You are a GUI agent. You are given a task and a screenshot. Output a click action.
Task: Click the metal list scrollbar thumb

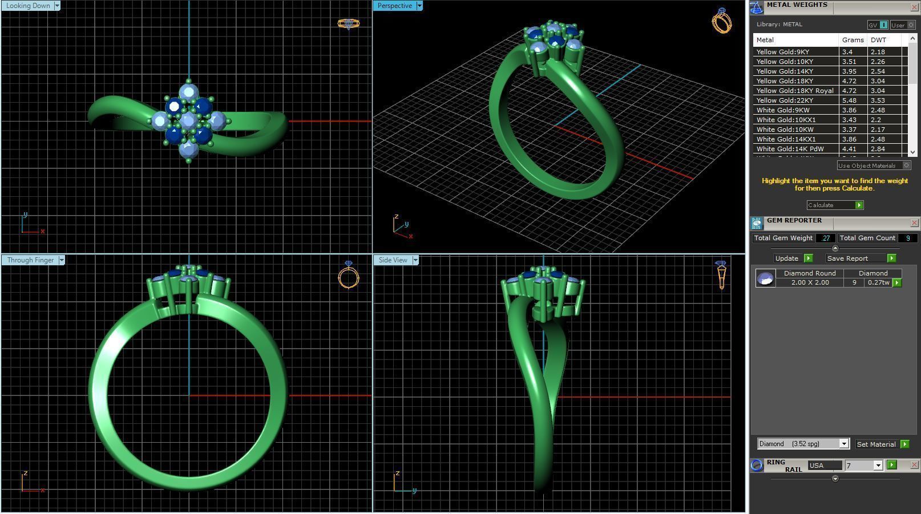tap(912, 63)
